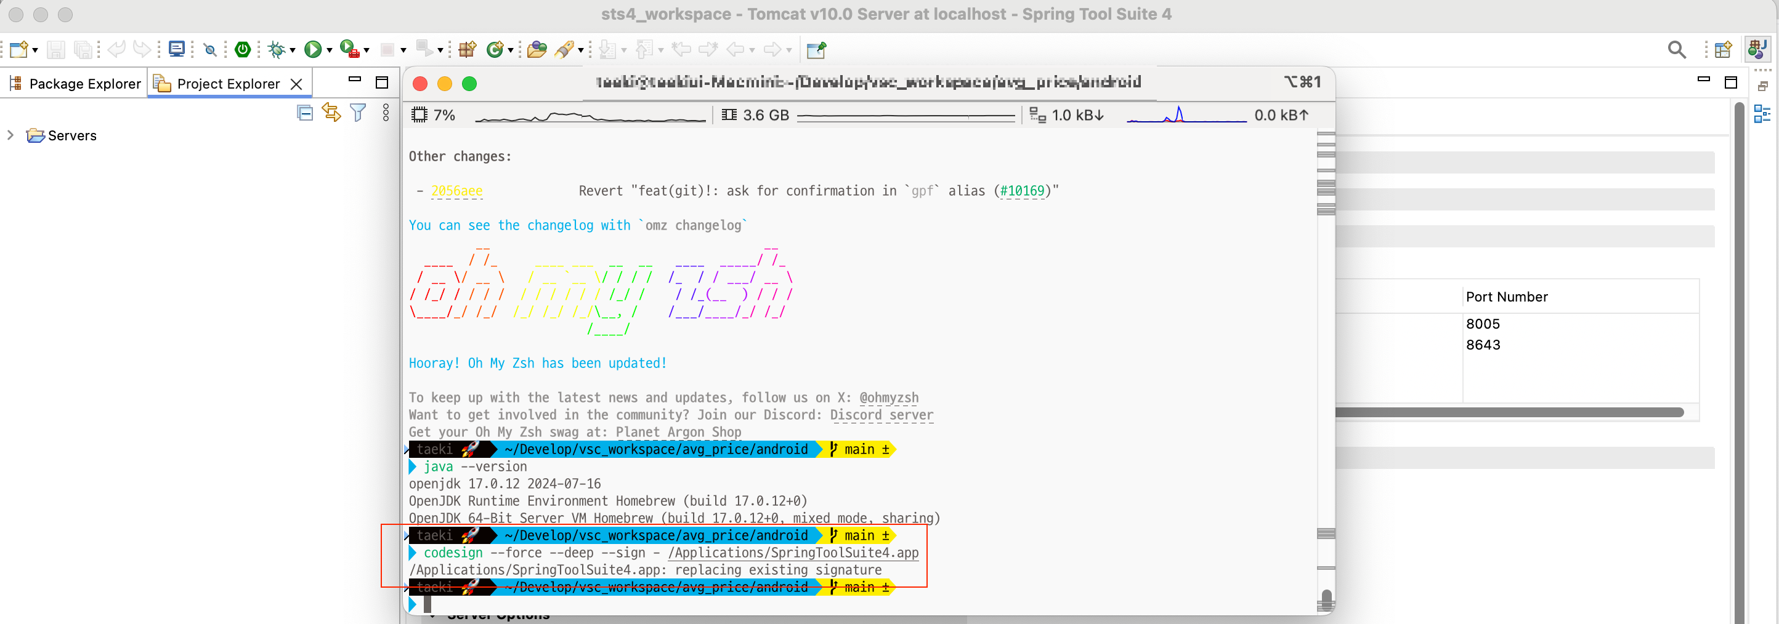Click the SpringToolSuite4.app path in terminal
Viewport: 1779px width, 624px height.
(793, 553)
